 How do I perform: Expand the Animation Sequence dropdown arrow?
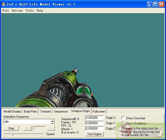[53, 122]
